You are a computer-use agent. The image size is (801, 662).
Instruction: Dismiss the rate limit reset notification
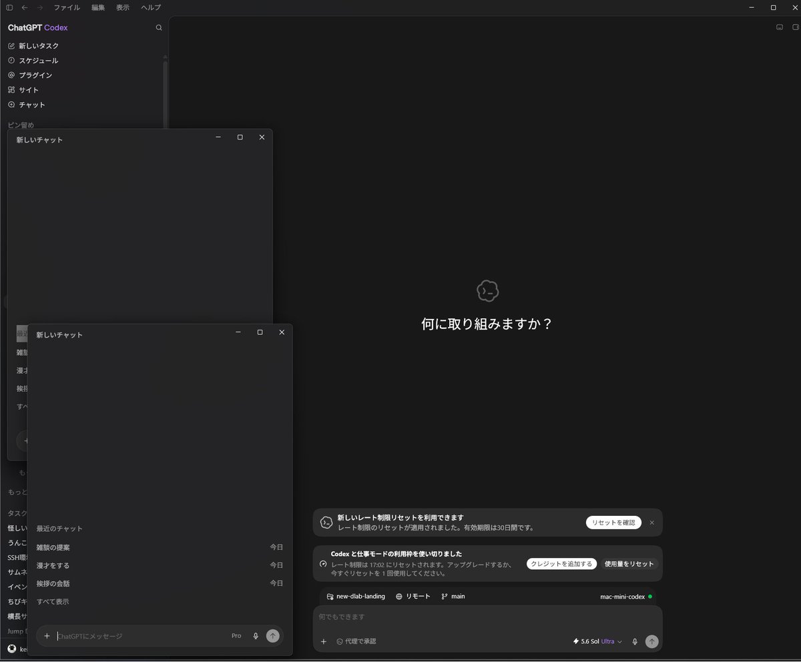[x=652, y=523]
